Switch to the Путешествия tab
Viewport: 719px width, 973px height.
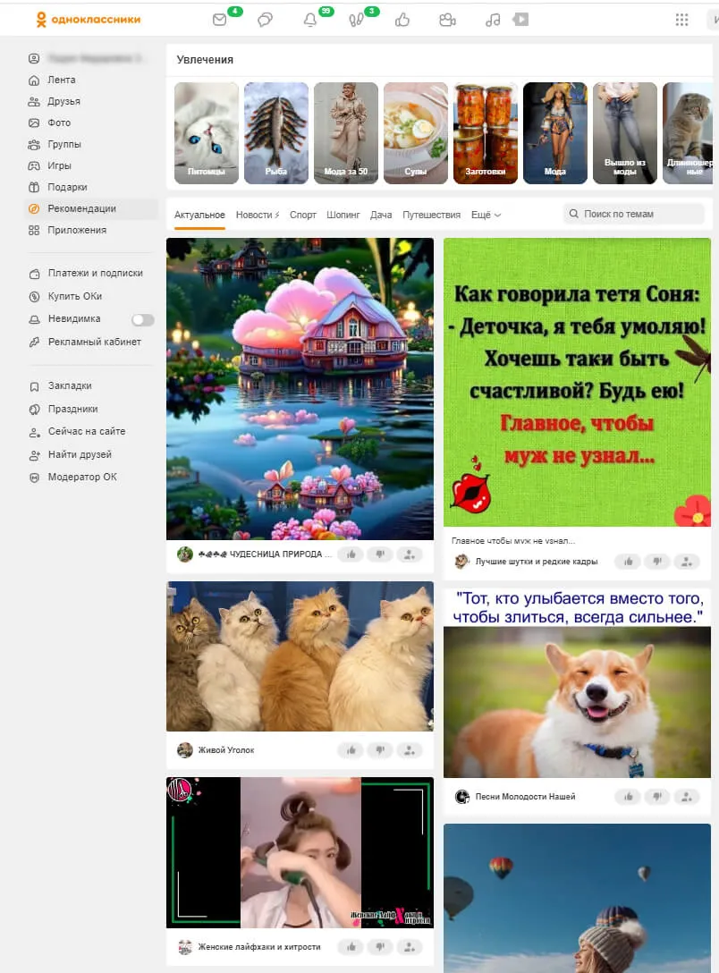click(x=431, y=215)
